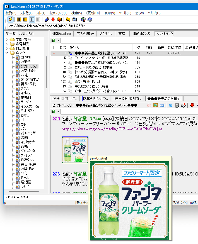
Task: Click the chain link with red arrow icon
Action: coord(183,105)
